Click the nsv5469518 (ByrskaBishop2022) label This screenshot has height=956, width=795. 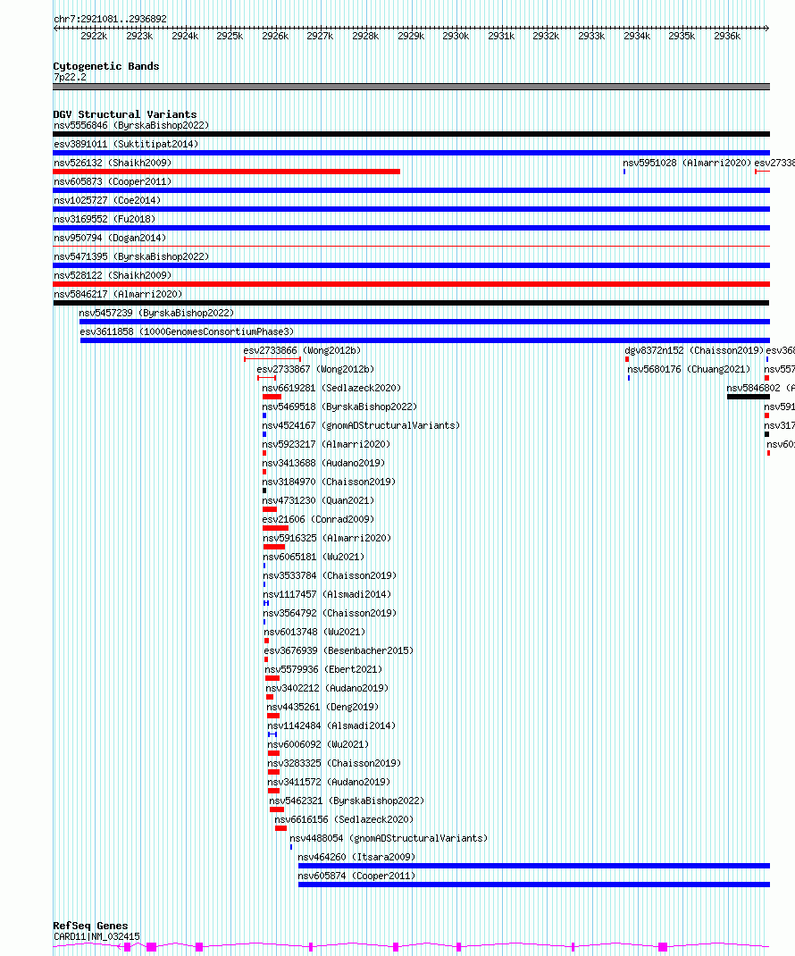point(339,407)
